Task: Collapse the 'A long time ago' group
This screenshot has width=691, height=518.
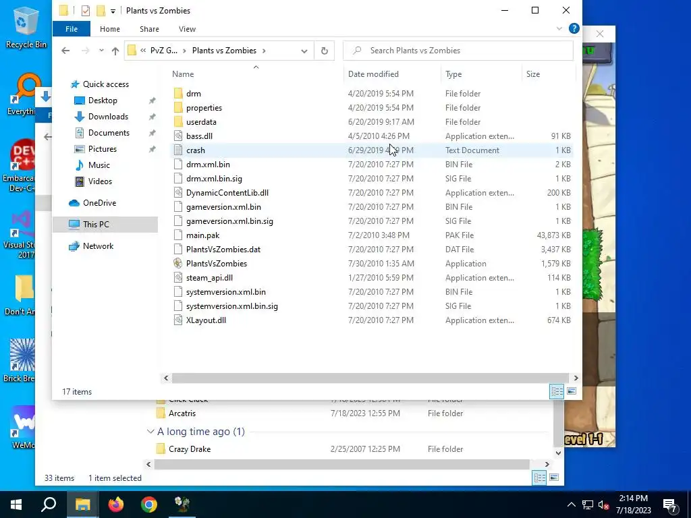Action: (x=150, y=432)
